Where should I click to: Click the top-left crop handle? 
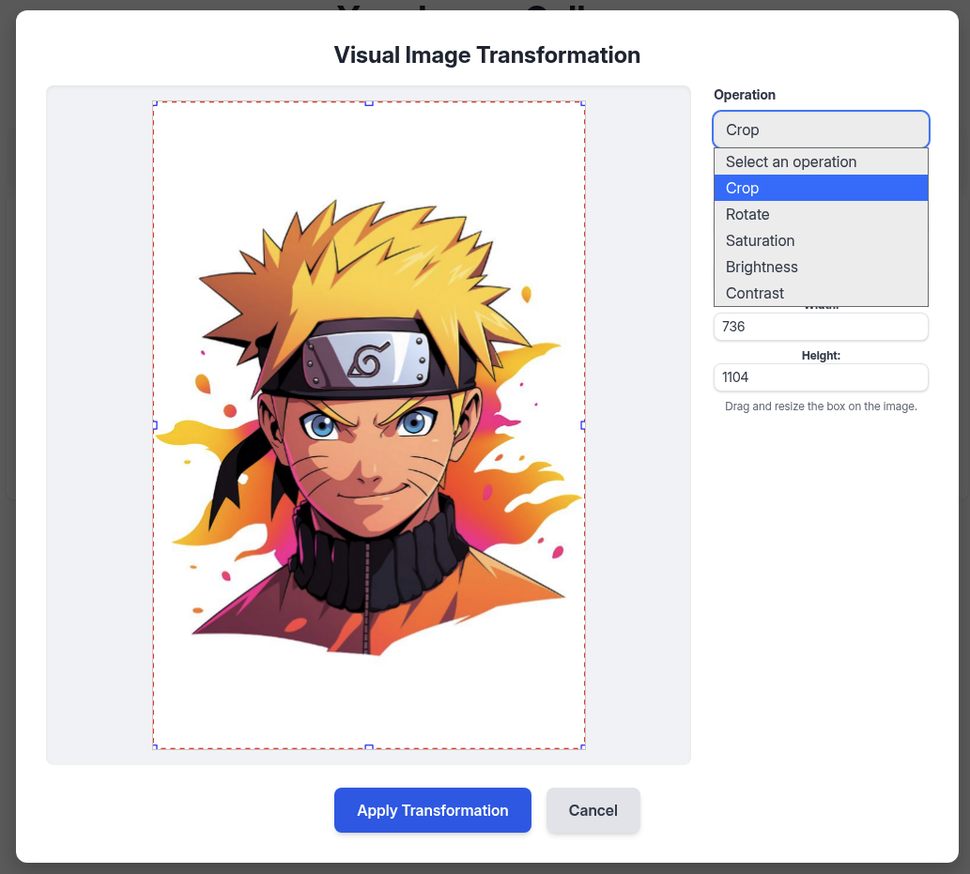(x=154, y=102)
